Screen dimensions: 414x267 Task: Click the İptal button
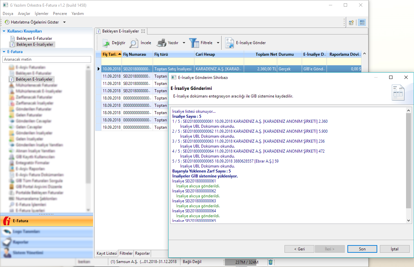(x=395, y=249)
